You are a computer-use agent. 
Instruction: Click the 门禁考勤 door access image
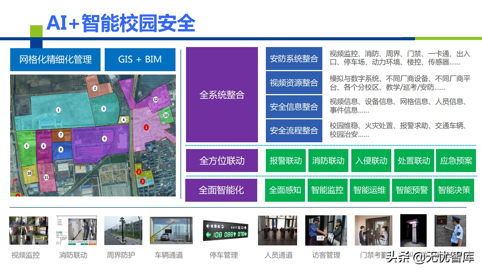click(373, 230)
